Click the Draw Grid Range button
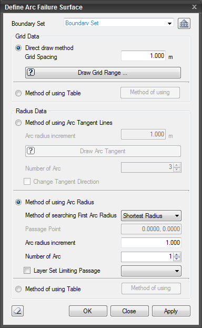The height and width of the screenshot is (328, 202). (x=103, y=73)
